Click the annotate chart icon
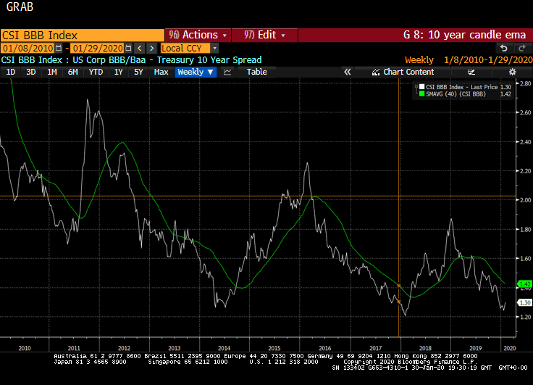Image resolution: width=533 pixels, height=385 pixels. [471, 72]
